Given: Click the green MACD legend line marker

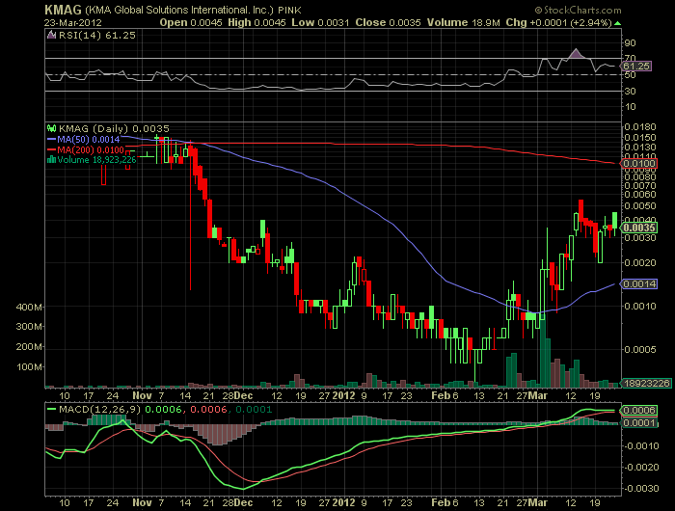Looking at the screenshot, I should click(x=52, y=409).
